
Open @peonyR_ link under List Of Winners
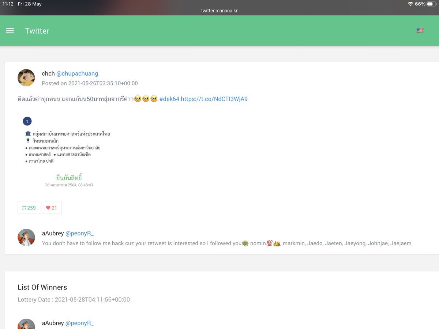point(79,323)
